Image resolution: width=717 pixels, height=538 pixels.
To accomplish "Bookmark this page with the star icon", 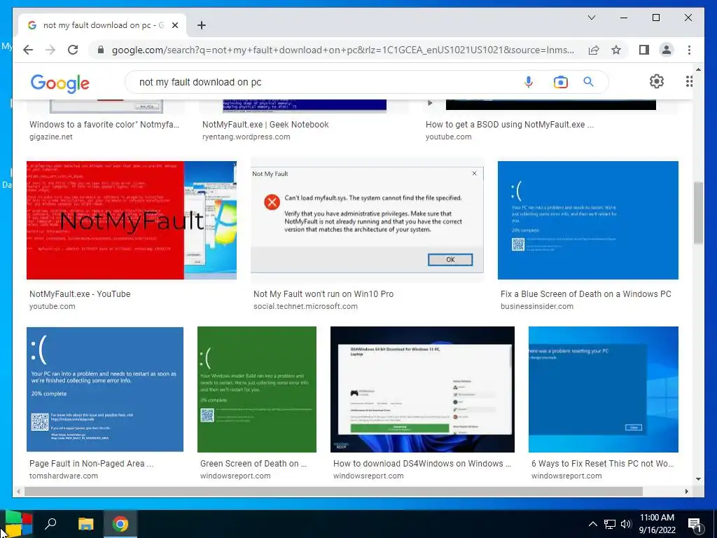I will pos(616,50).
